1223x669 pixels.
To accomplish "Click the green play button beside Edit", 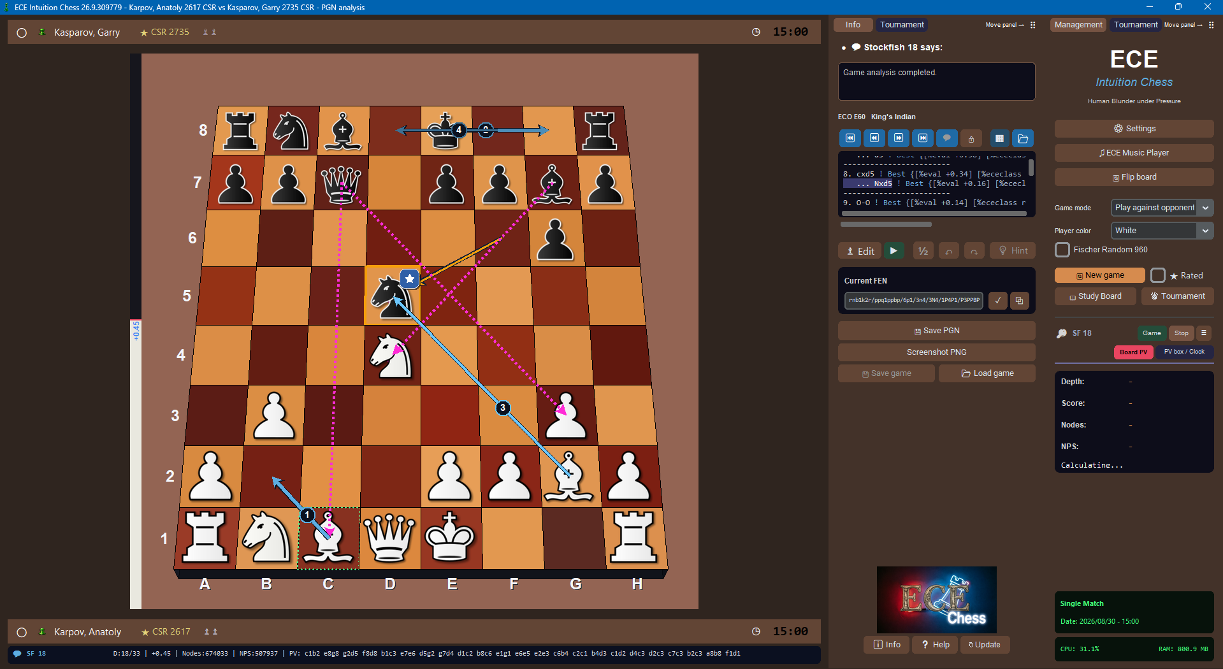I will click(x=894, y=251).
